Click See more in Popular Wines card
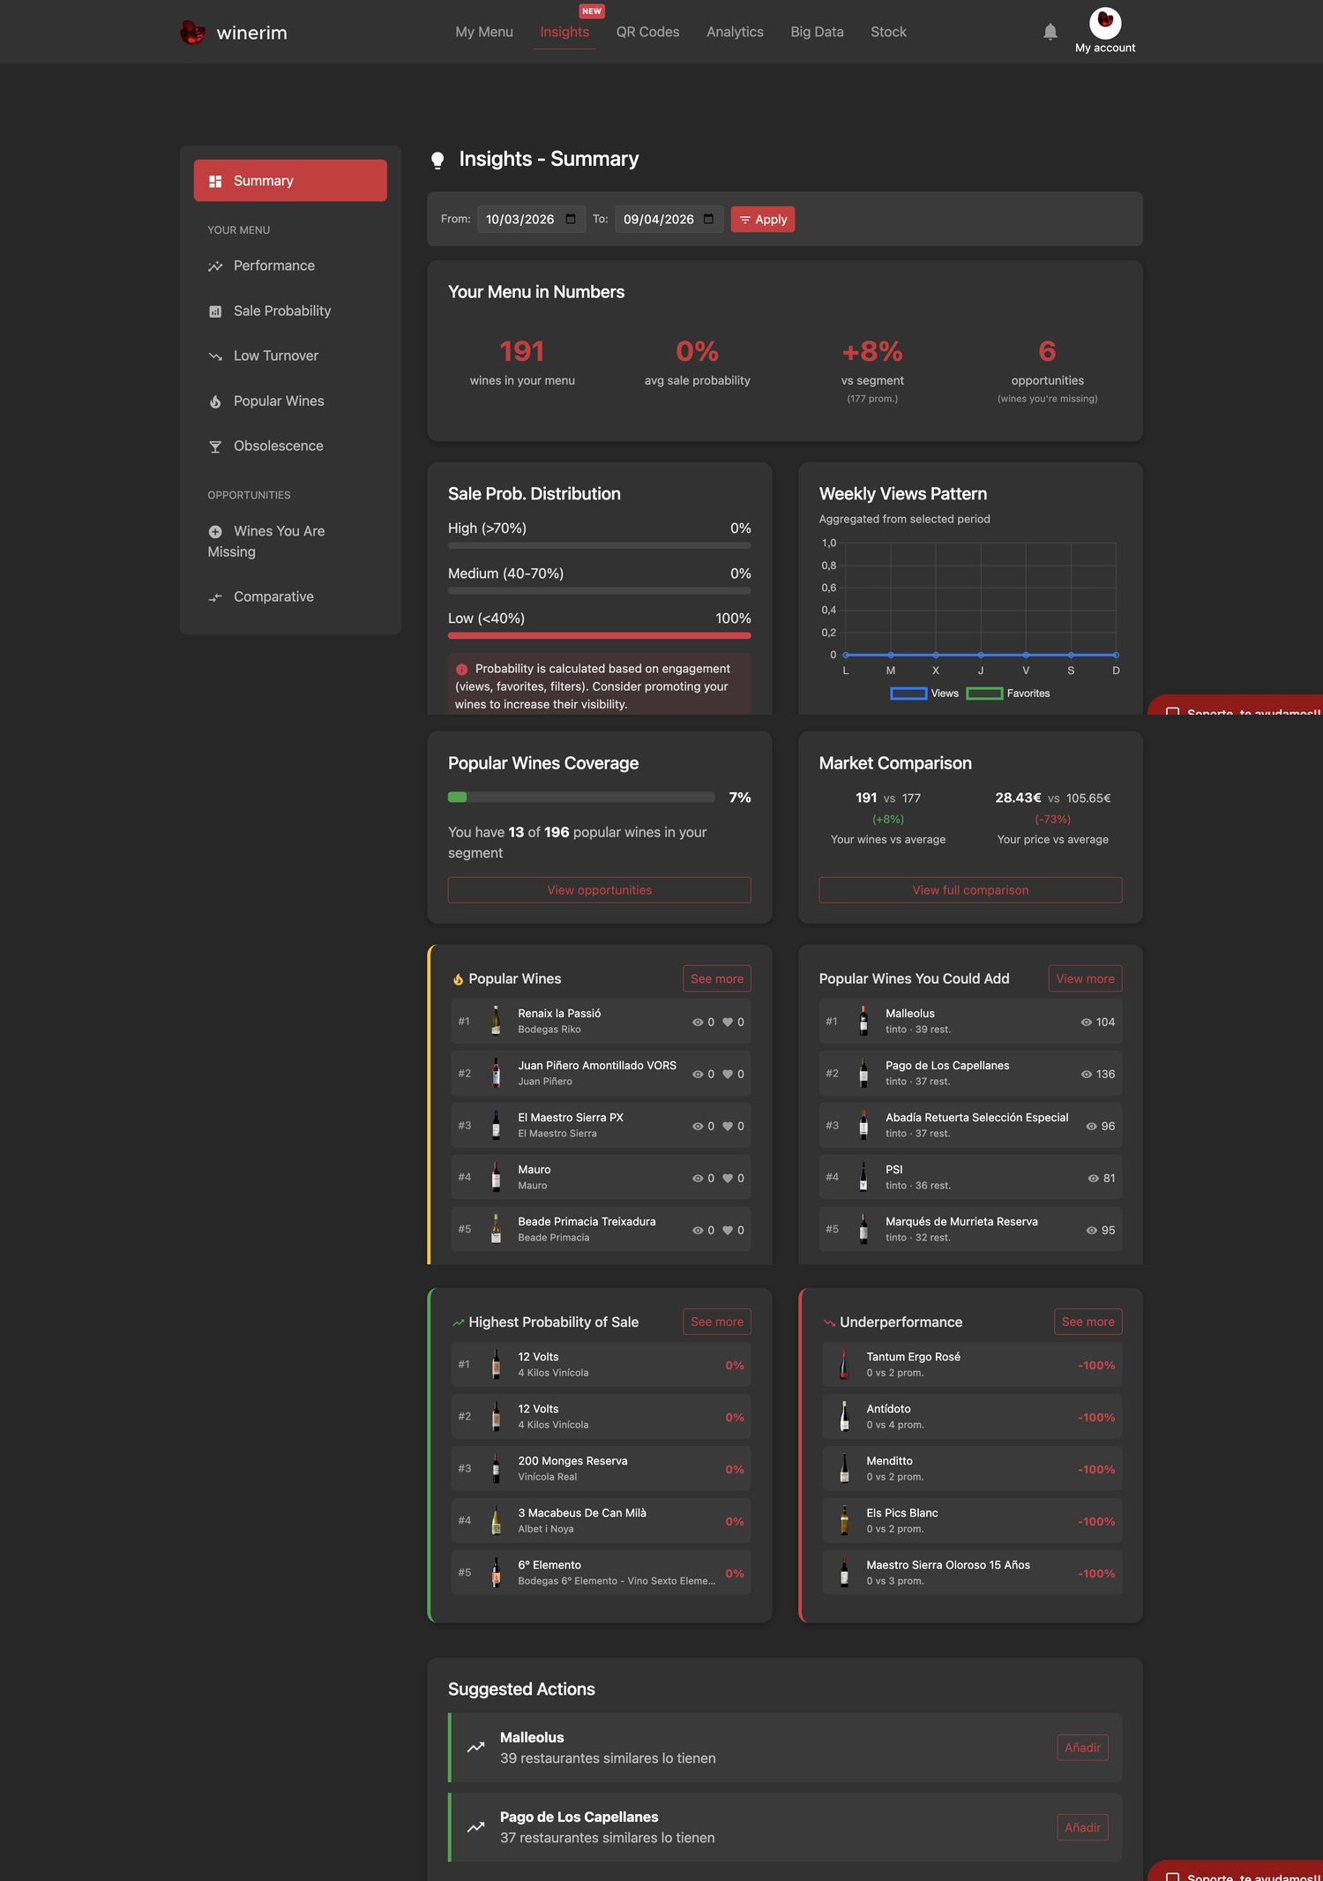 (717, 978)
